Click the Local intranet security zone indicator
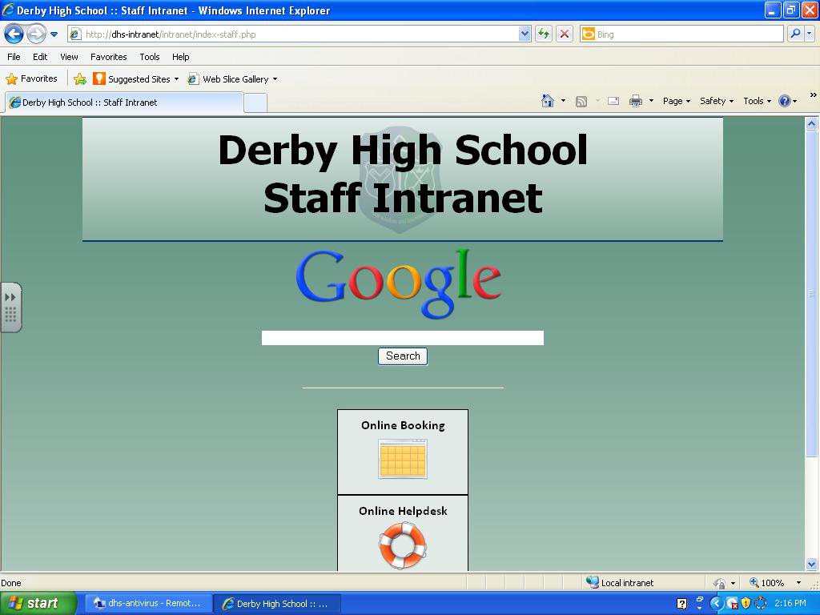820x615 pixels. (x=621, y=583)
